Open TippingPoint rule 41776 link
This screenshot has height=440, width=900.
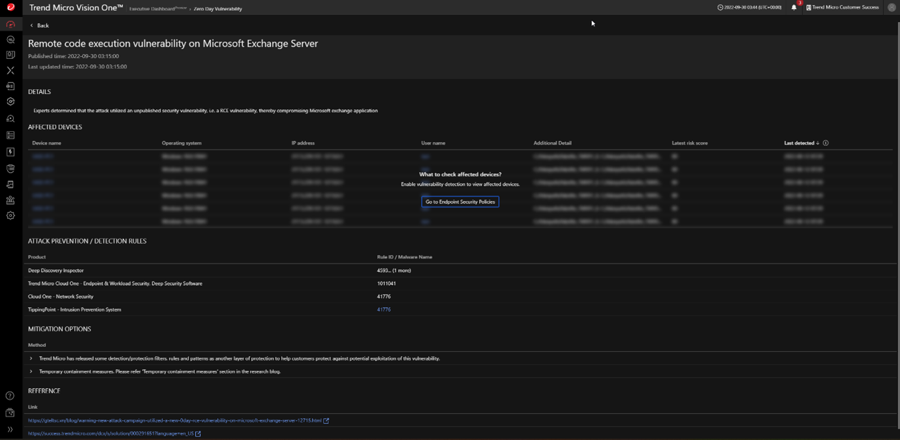pos(384,309)
